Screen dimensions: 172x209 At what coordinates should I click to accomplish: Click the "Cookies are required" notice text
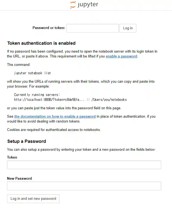click(54, 130)
